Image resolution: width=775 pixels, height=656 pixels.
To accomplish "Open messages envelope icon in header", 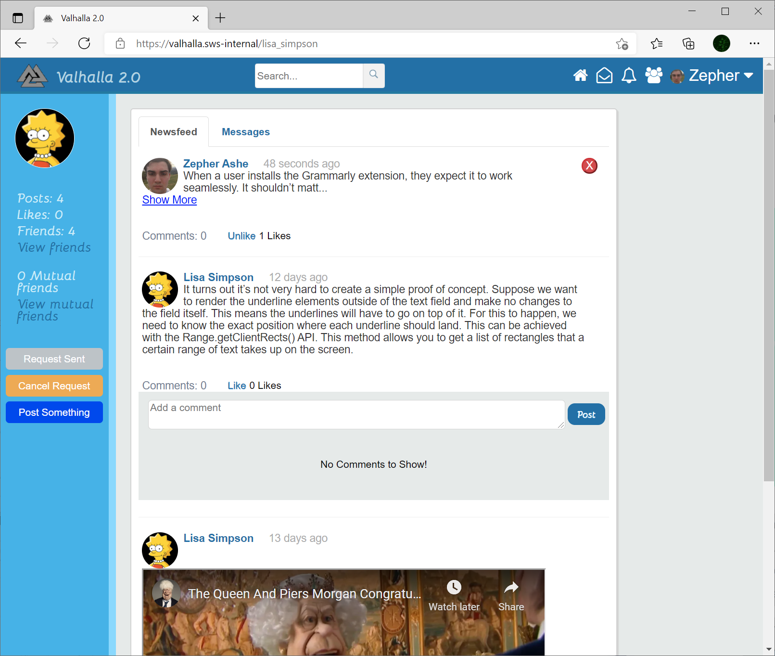I will (604, 76).
